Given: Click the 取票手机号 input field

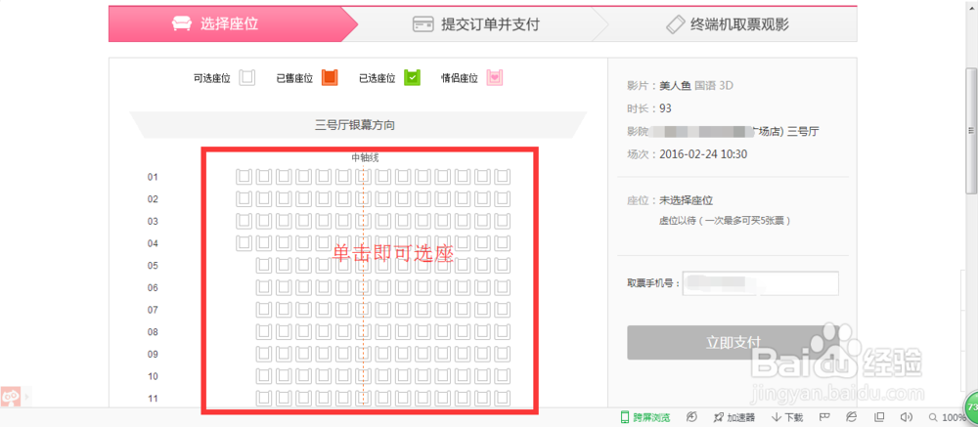Looking at the screenshot, I should [760, 283].
